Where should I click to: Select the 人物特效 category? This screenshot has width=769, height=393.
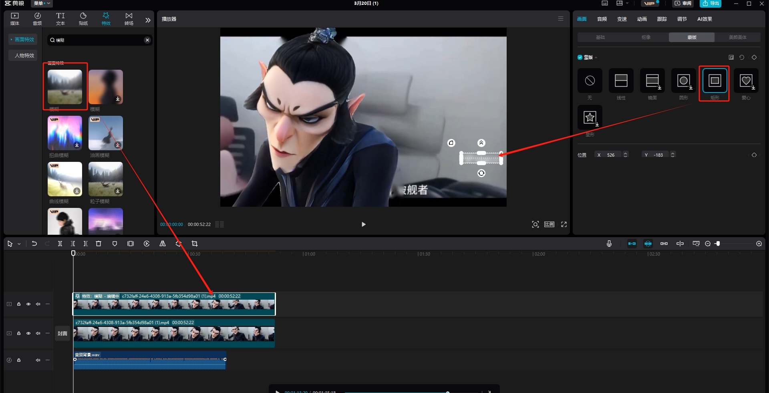[23, 55]
